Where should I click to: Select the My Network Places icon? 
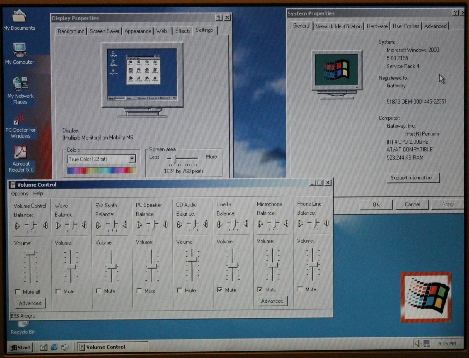click(20, 90)
